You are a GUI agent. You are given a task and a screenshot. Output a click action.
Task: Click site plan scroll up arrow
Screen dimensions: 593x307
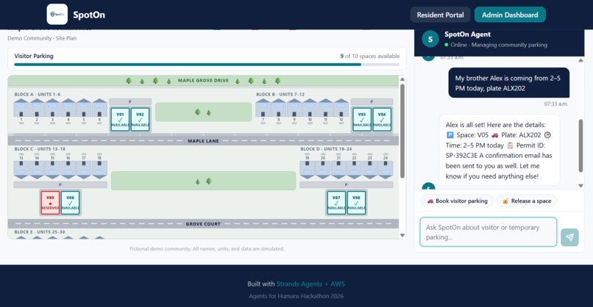402,79
